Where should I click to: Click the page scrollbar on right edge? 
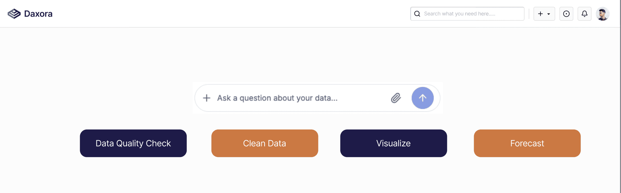pyautogui.click(x=620, y=96)
